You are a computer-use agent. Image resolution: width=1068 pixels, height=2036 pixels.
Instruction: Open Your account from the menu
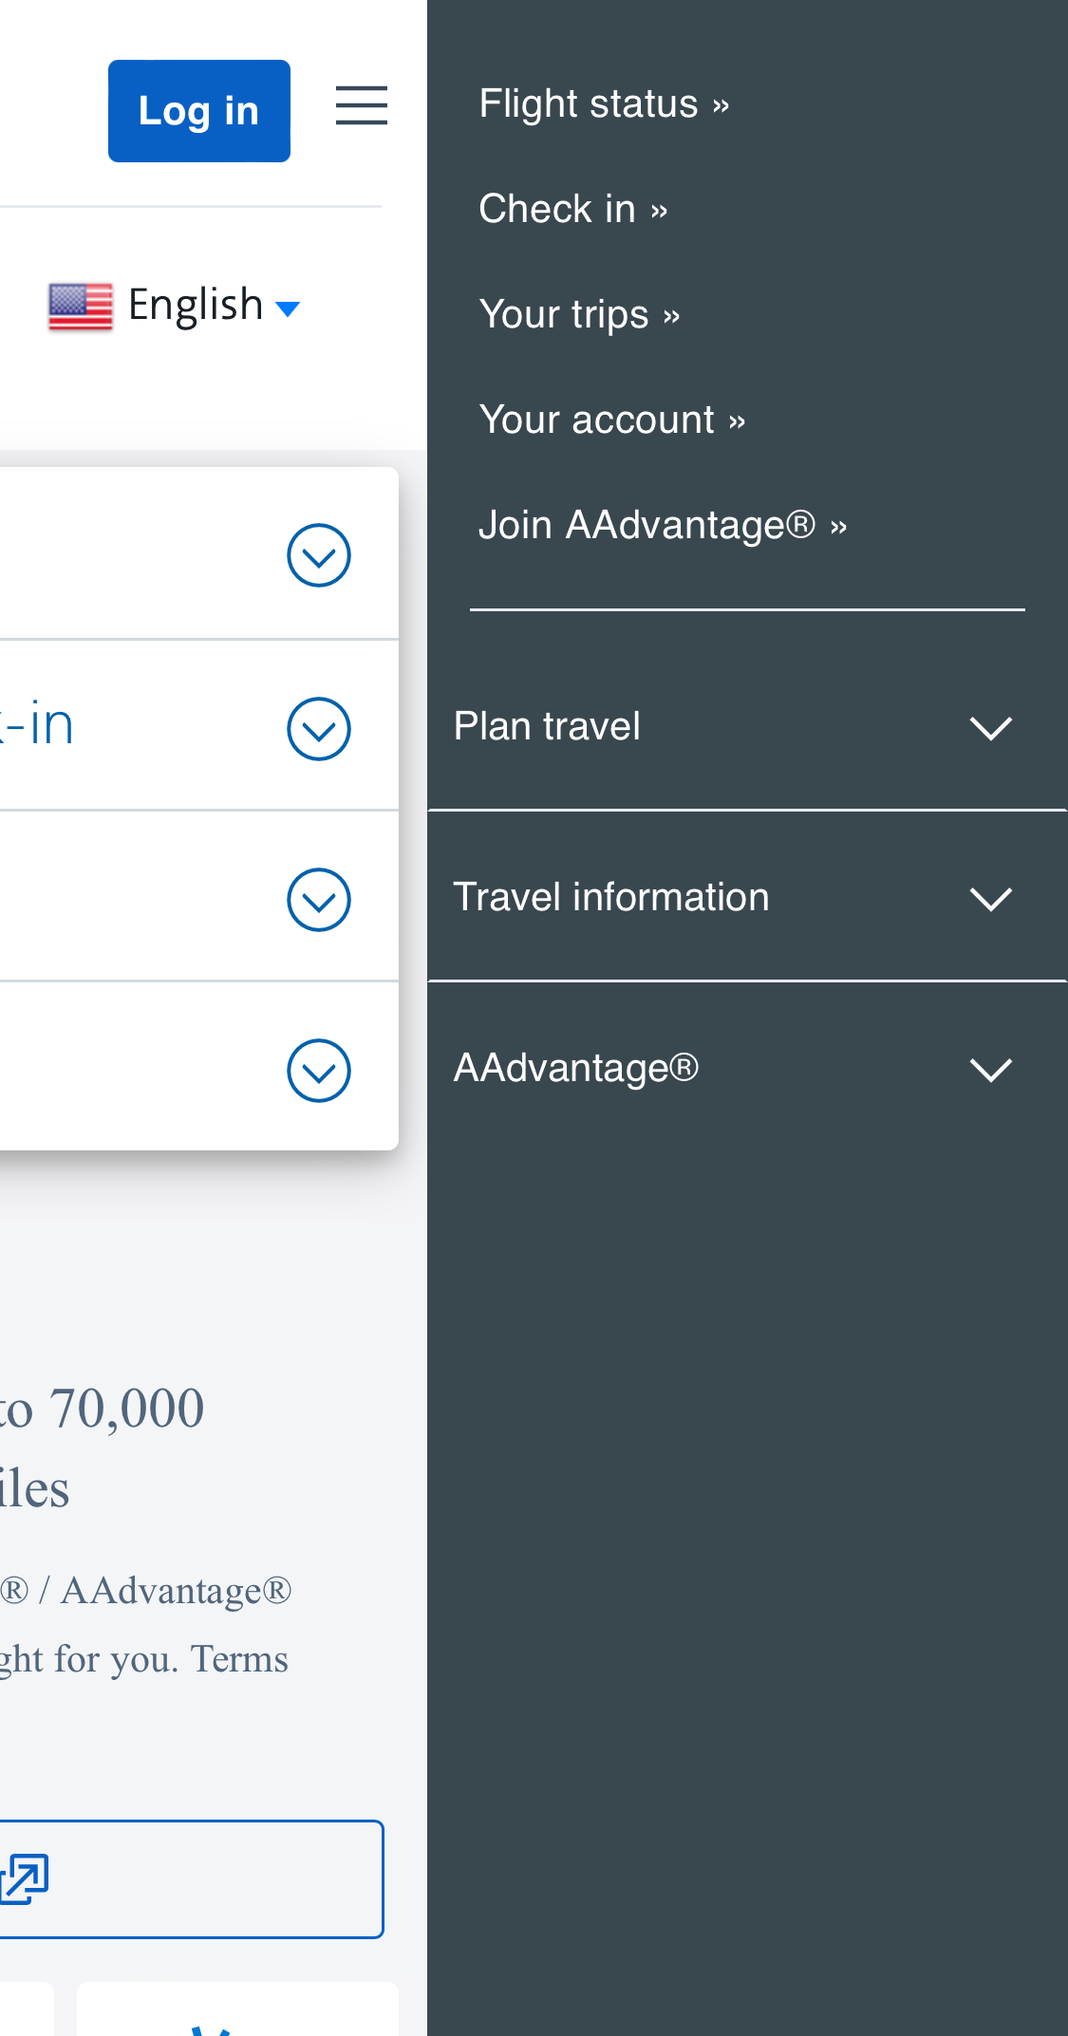tap(612, 420)
